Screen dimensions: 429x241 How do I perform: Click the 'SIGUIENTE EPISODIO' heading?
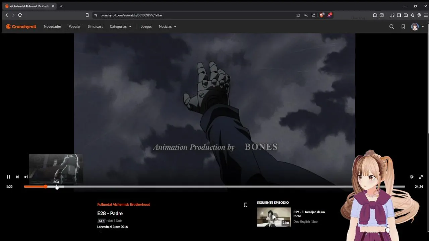(273, 203)
